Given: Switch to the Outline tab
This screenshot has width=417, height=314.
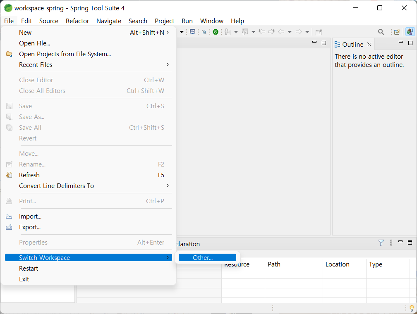Looking at the screenshot, I should [352, 44].
